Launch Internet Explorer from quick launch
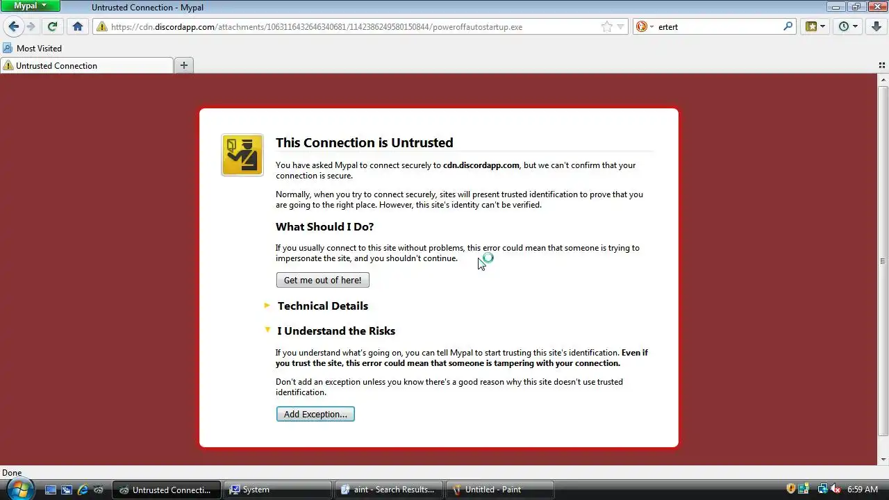 pos(83,490)
